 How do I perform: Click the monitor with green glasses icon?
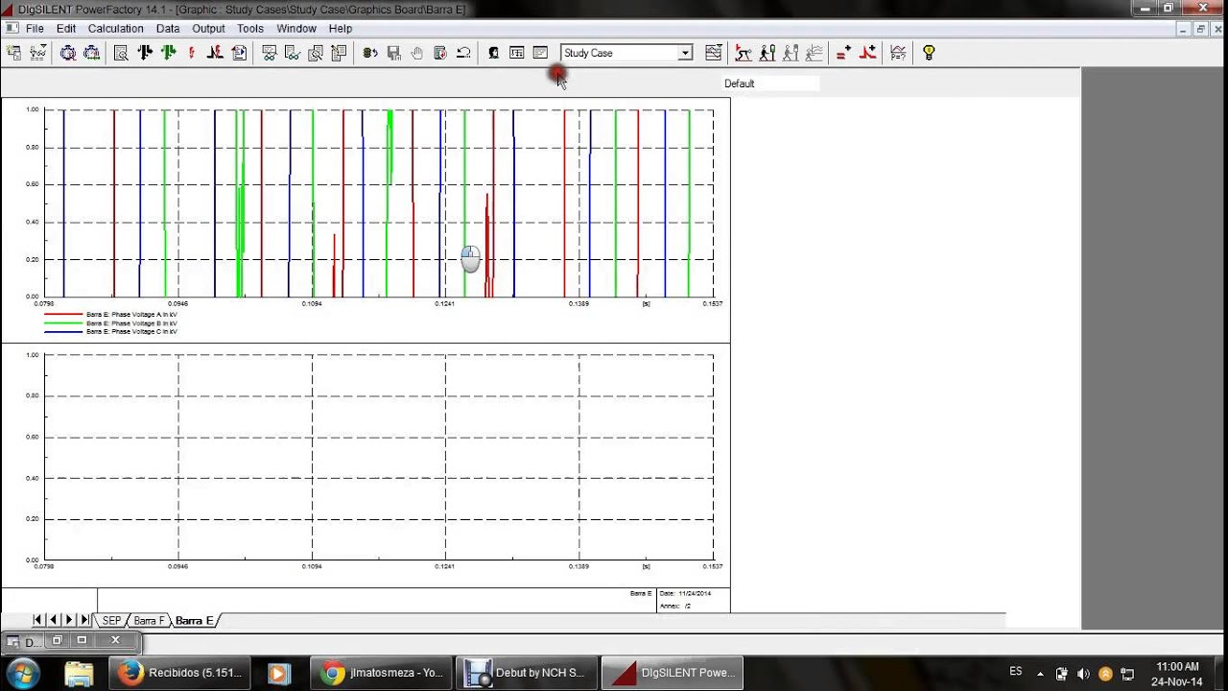(x=270, y=53)
